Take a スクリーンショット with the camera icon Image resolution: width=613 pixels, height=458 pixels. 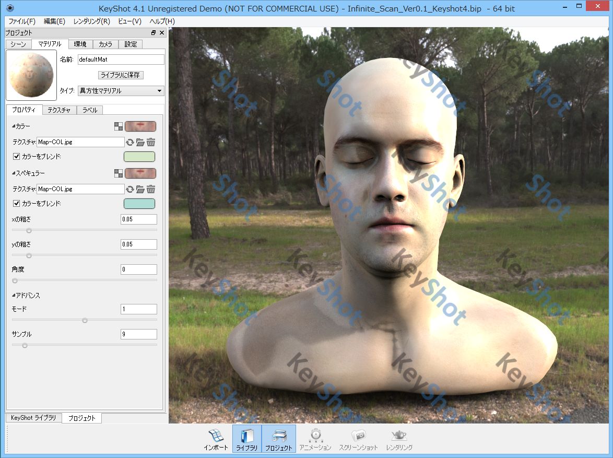click(x=358, y=440)
